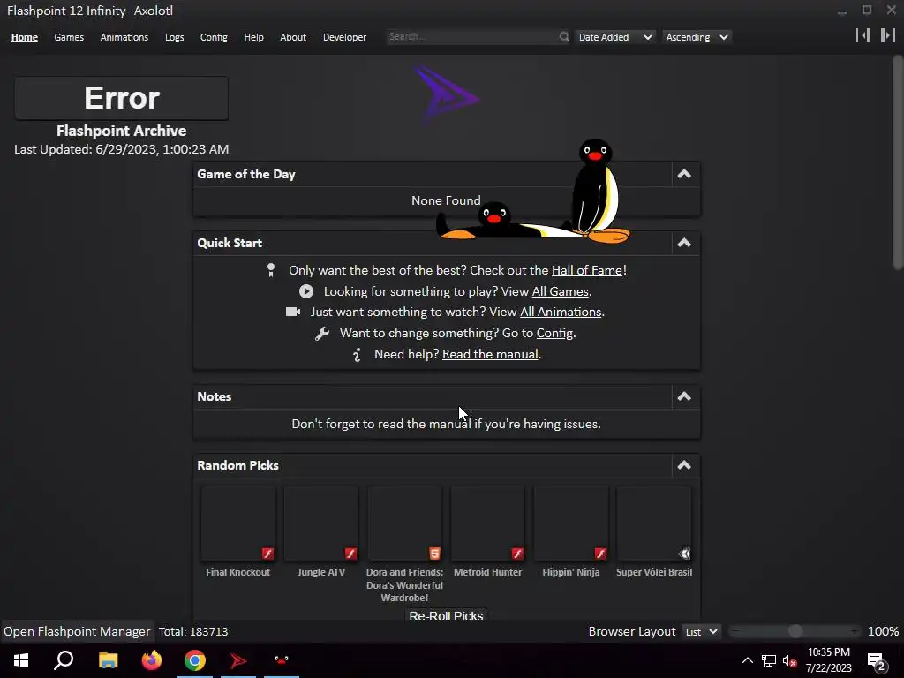The image size is (904, 678).
Task: Open the Help tab
Action: [x=253, y=37]
